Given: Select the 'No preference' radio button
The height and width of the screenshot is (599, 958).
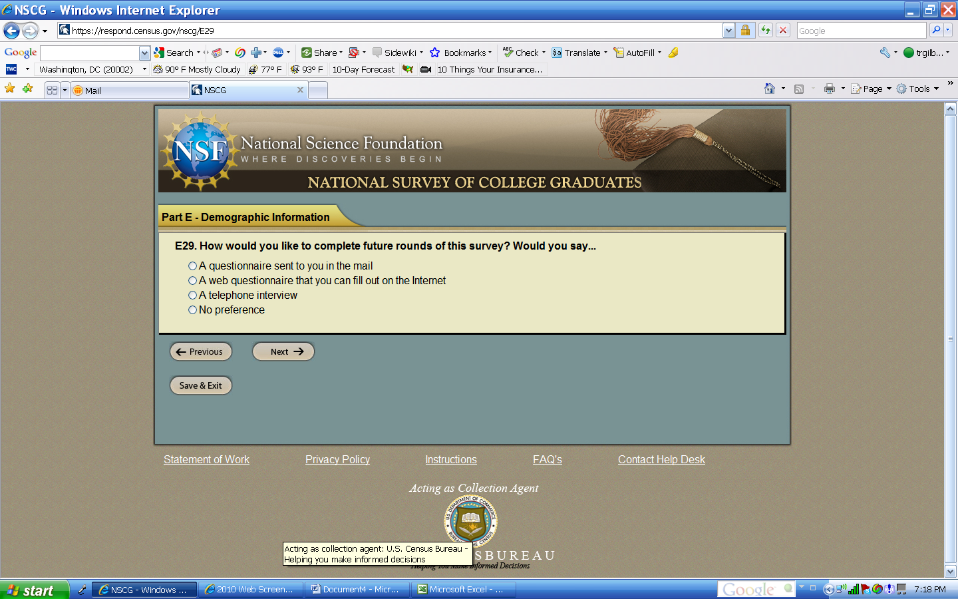Looking at the screenshot, I should 193,310.
